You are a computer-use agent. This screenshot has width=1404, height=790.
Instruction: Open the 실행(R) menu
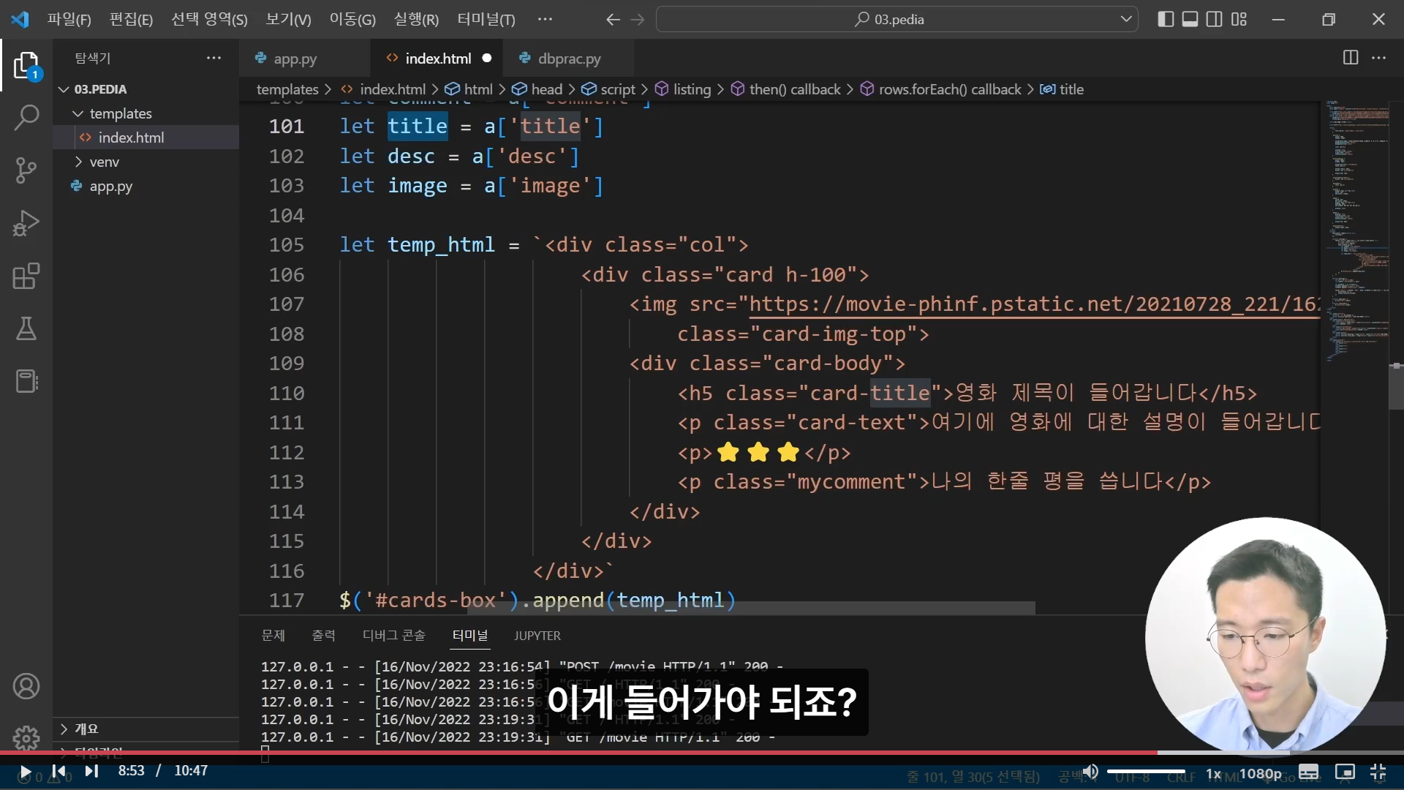pyautogui.click(x=416, y=20)
